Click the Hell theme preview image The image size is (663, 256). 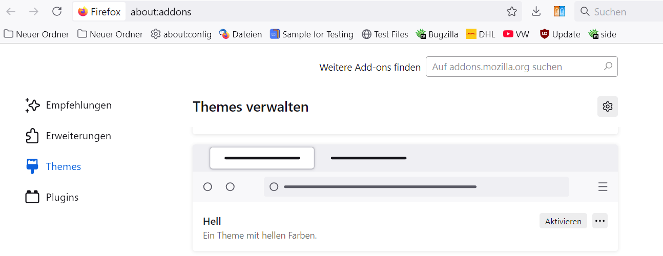pyautogui.click(x=405, y=173)
